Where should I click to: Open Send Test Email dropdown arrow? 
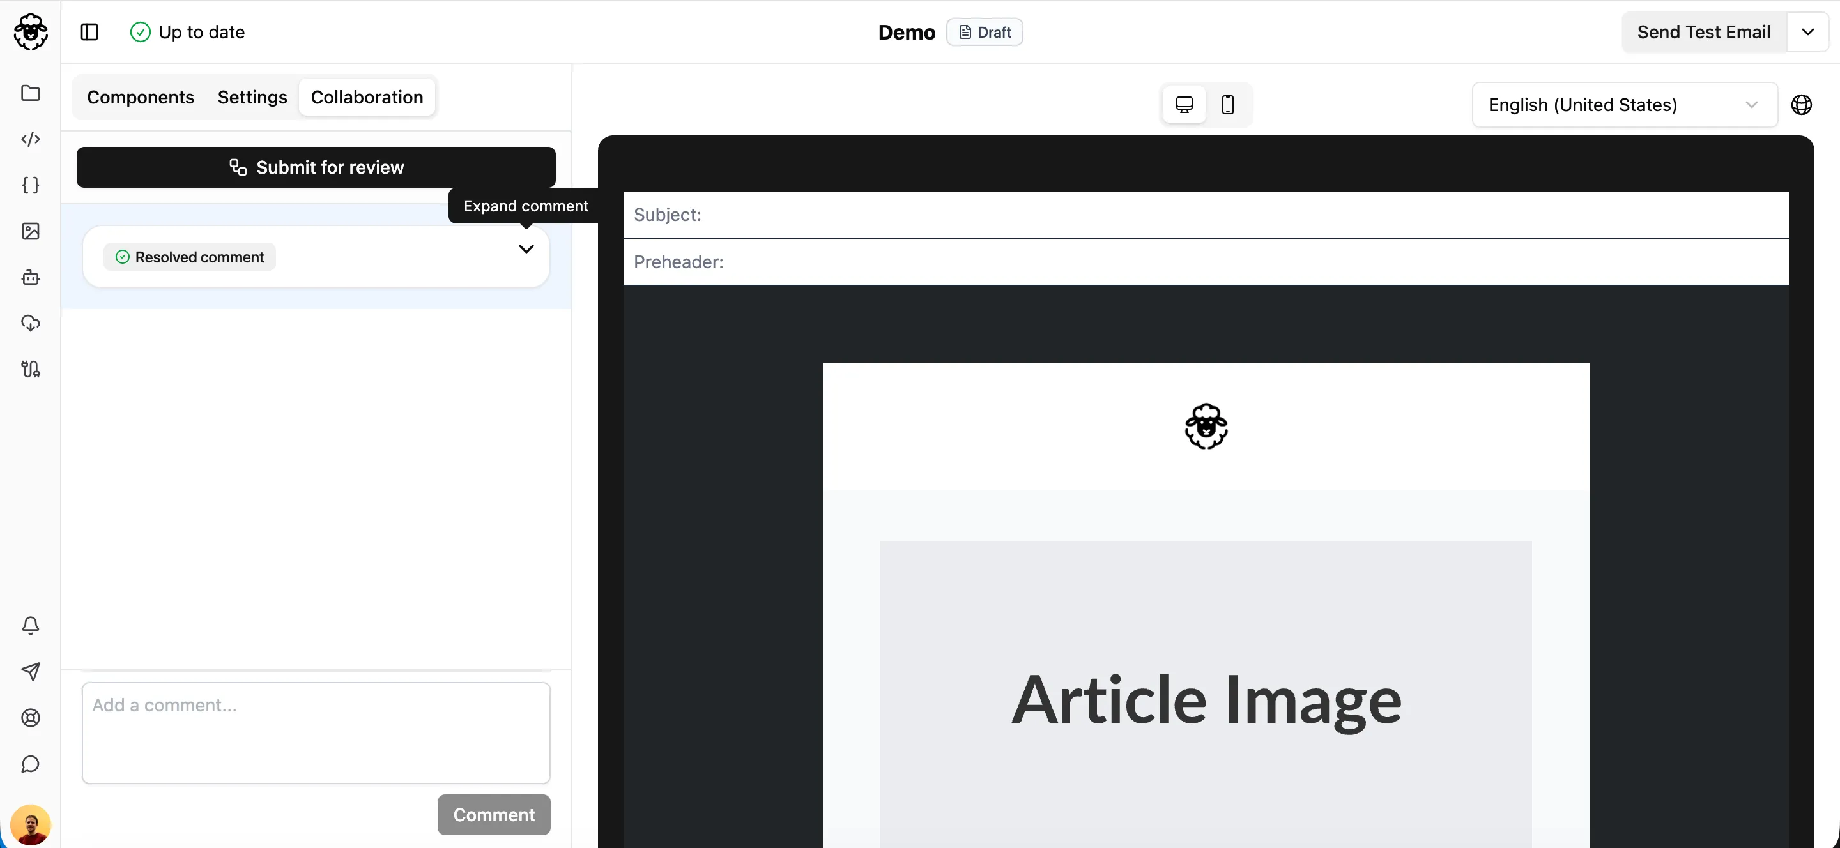coord(1807,32)
